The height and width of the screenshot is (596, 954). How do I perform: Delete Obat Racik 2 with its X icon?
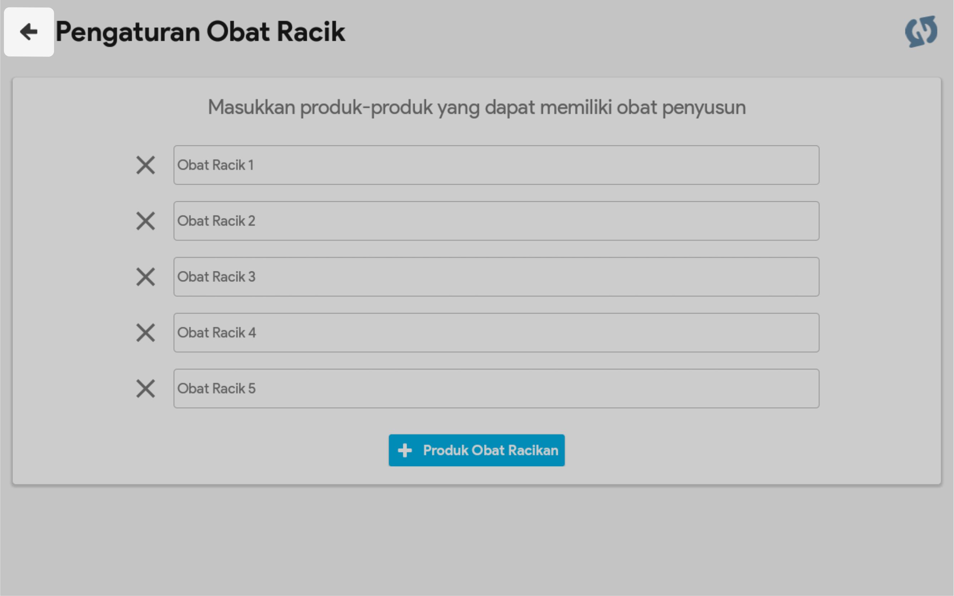(x=146, y=221)
